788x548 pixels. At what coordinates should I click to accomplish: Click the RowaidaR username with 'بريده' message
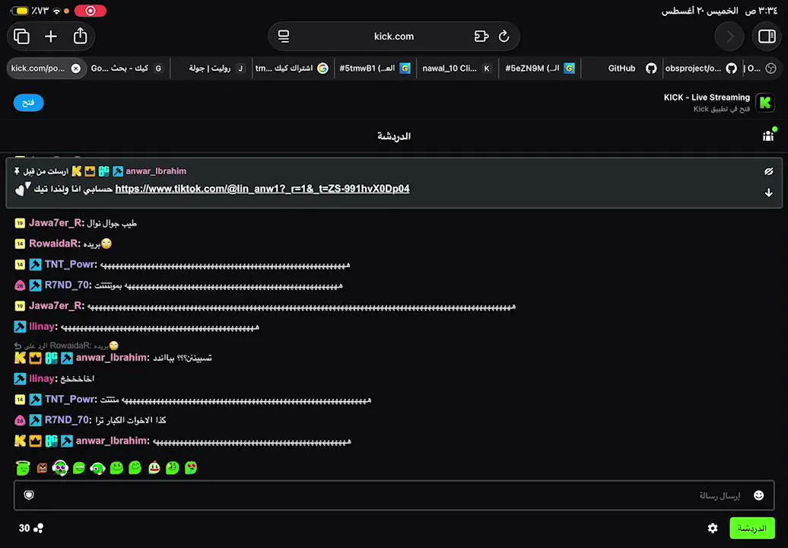point(53,244)
